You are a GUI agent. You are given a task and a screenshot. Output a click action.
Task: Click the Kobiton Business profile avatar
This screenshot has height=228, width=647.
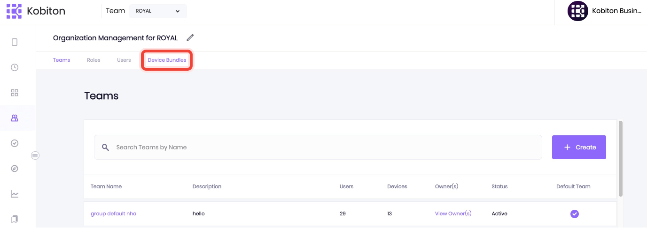click(577, 11)
